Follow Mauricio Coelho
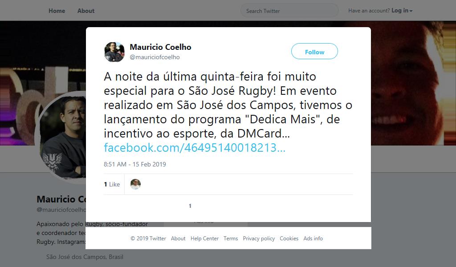This screenshot has width=456, height=267. [314, 52]
